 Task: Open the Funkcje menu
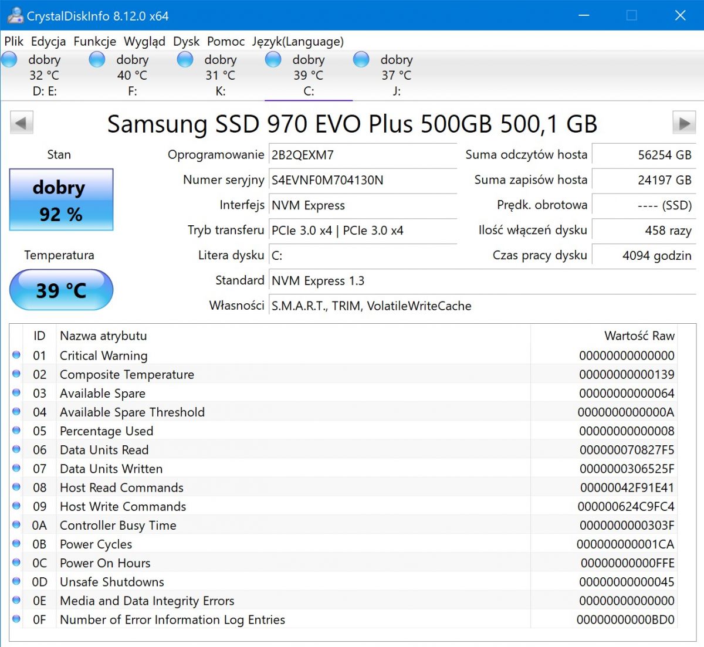pos(95,42)
